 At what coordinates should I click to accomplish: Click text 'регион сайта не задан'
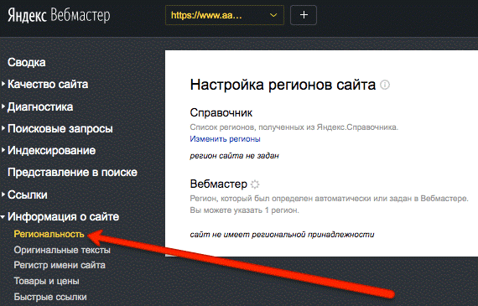tap(234, 156)
